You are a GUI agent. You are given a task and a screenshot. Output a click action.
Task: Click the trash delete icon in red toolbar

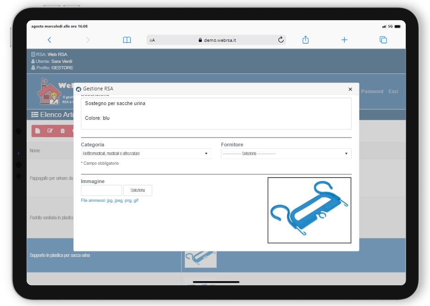click(63, 131)
